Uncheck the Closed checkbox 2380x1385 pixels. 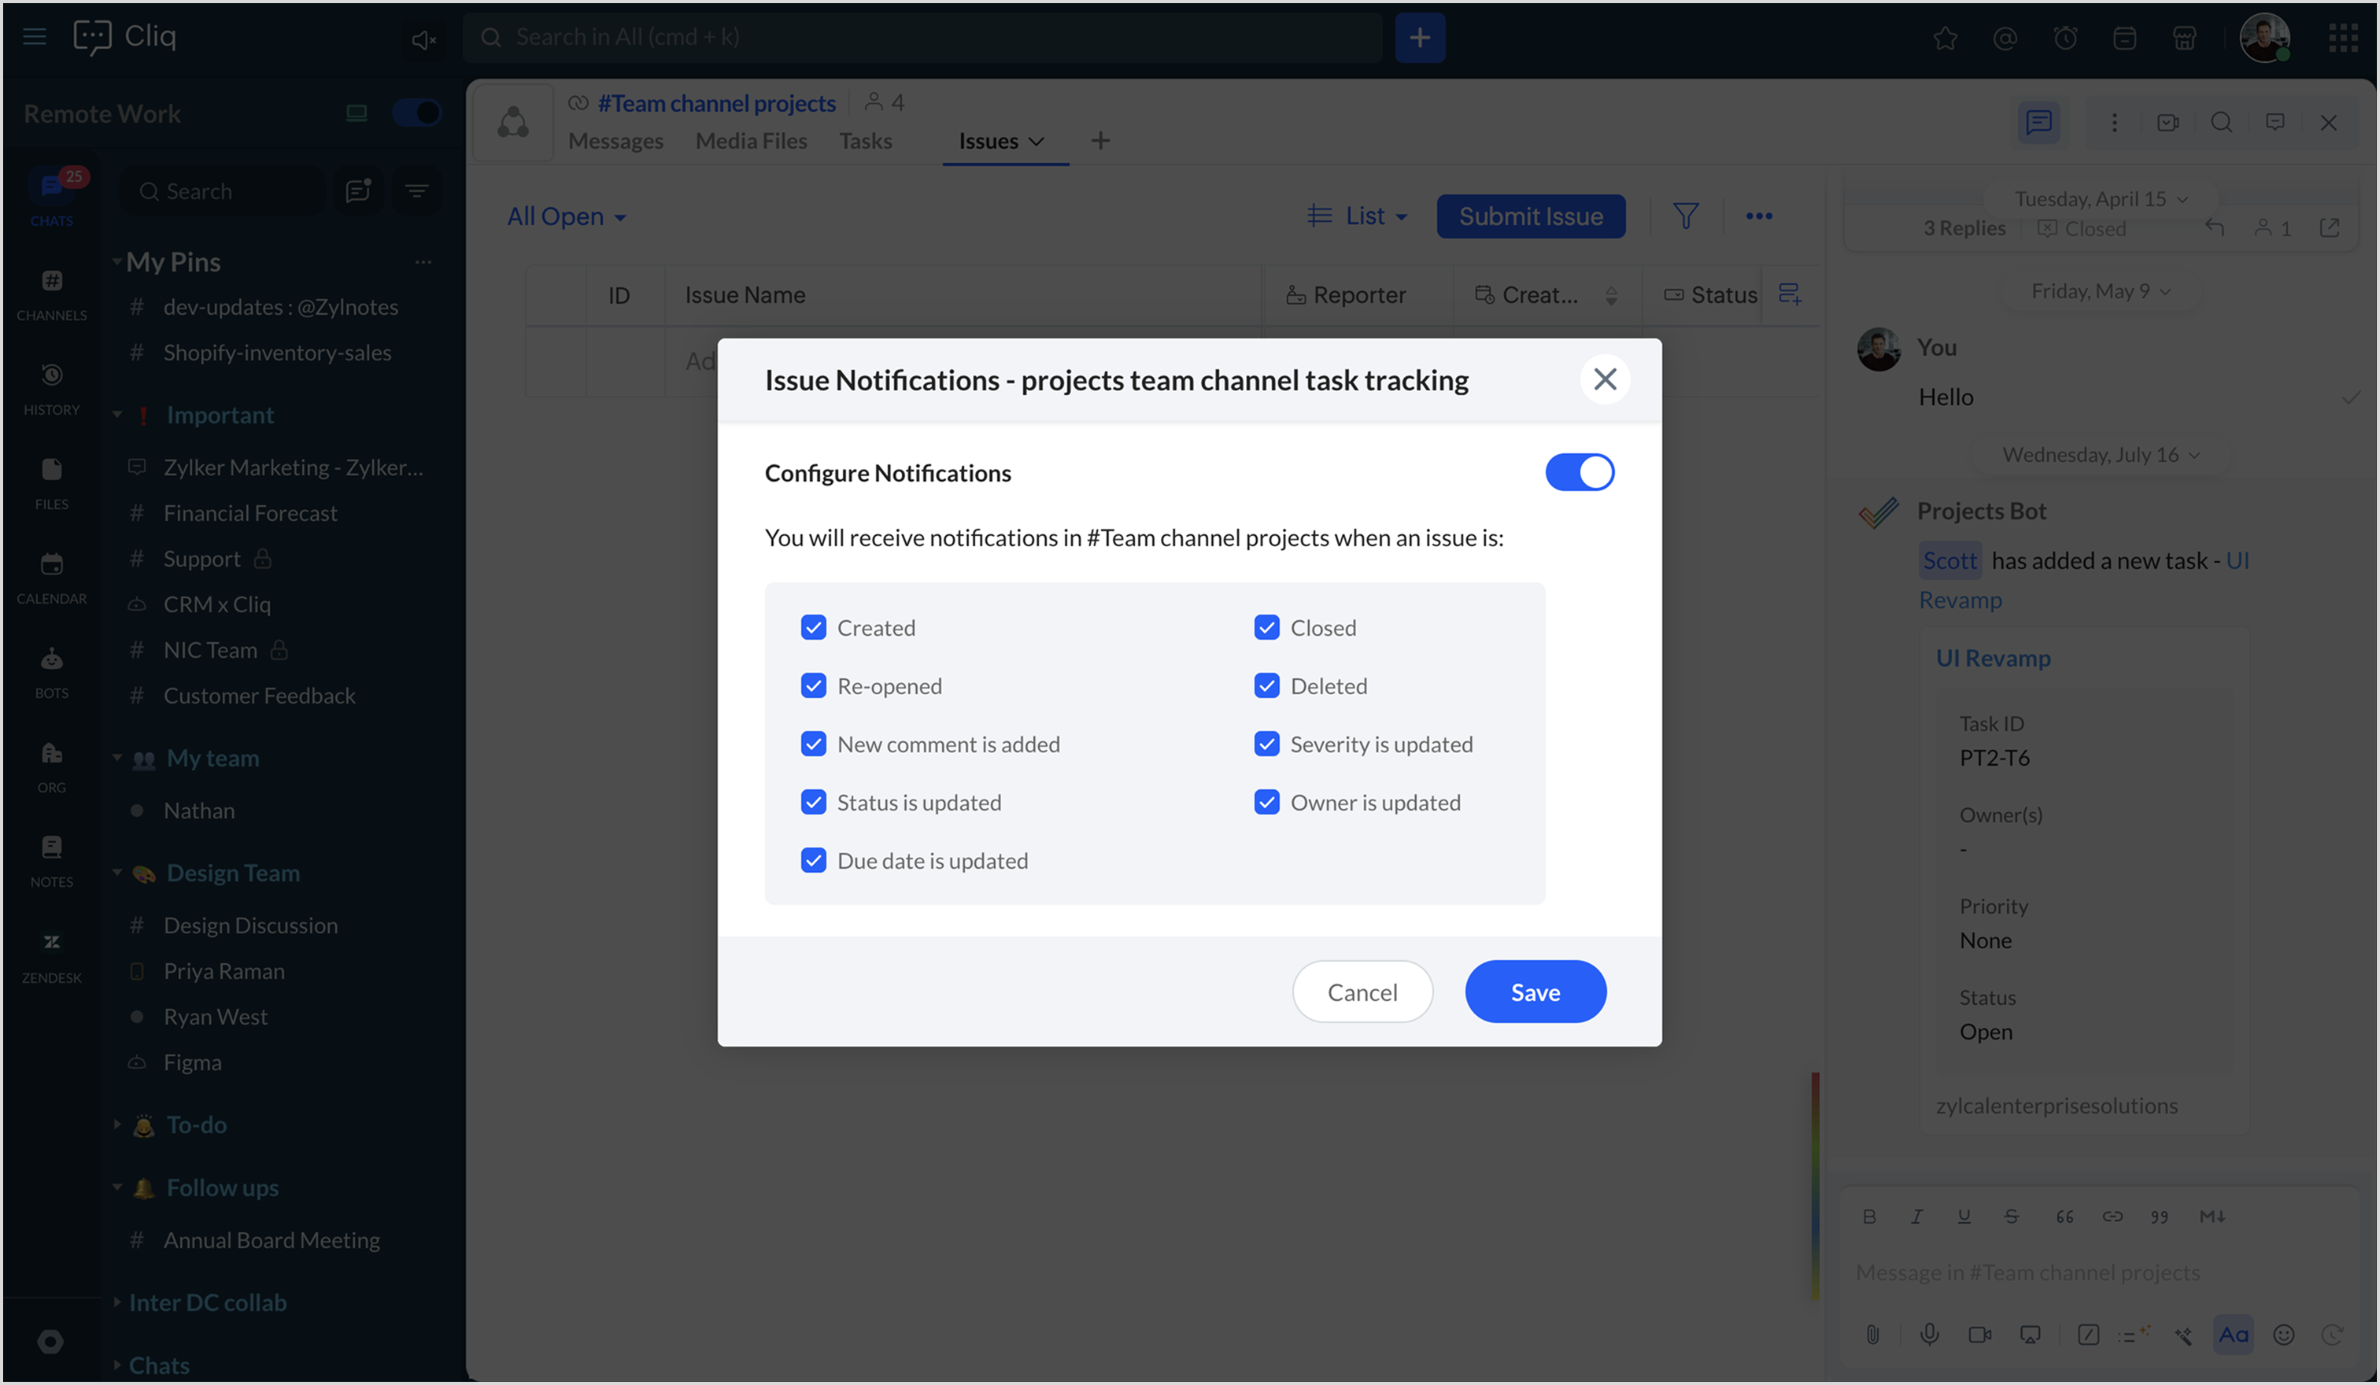[x=1266, y=627]
